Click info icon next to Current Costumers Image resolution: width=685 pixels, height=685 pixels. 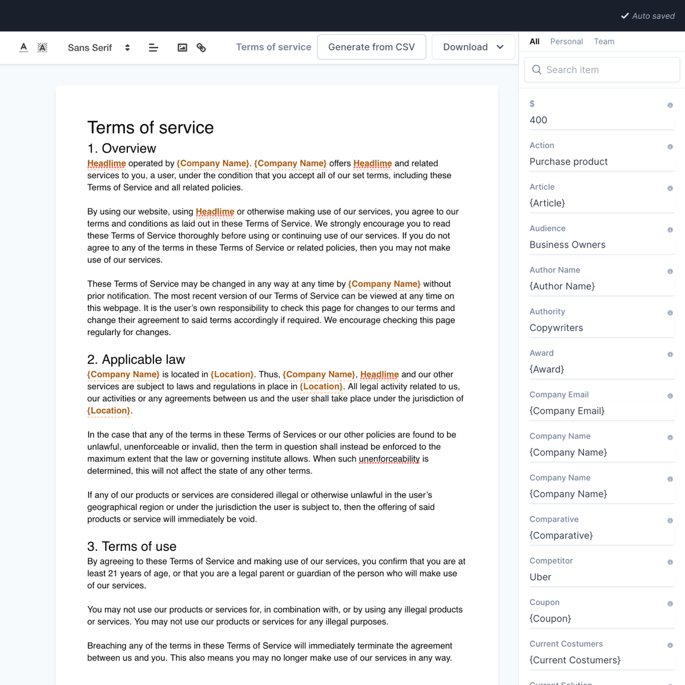click(670, 646)
